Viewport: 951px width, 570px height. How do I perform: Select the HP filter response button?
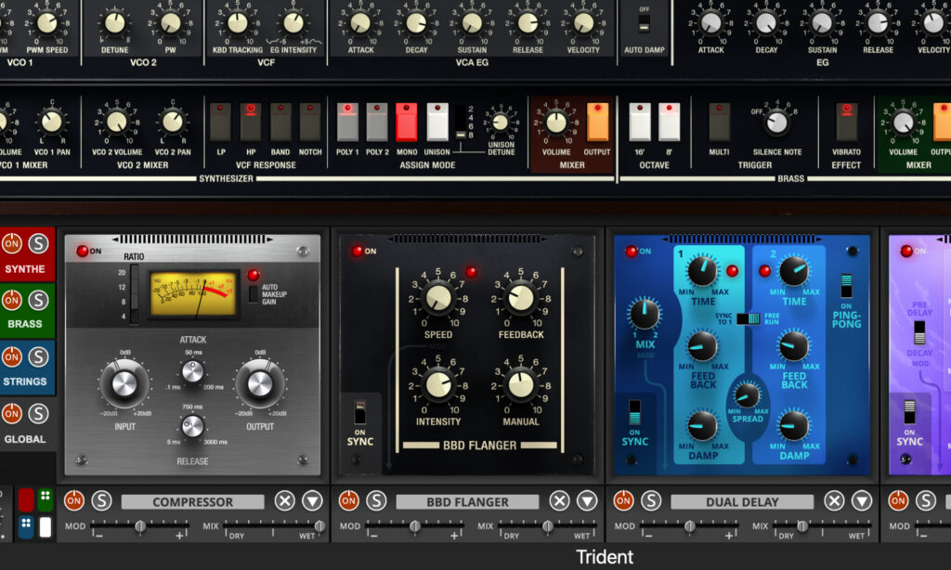tap(251, 122)
